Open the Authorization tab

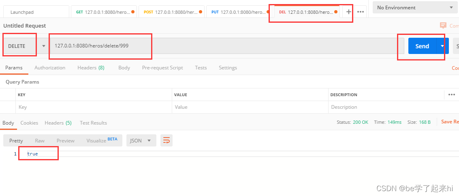50,68
